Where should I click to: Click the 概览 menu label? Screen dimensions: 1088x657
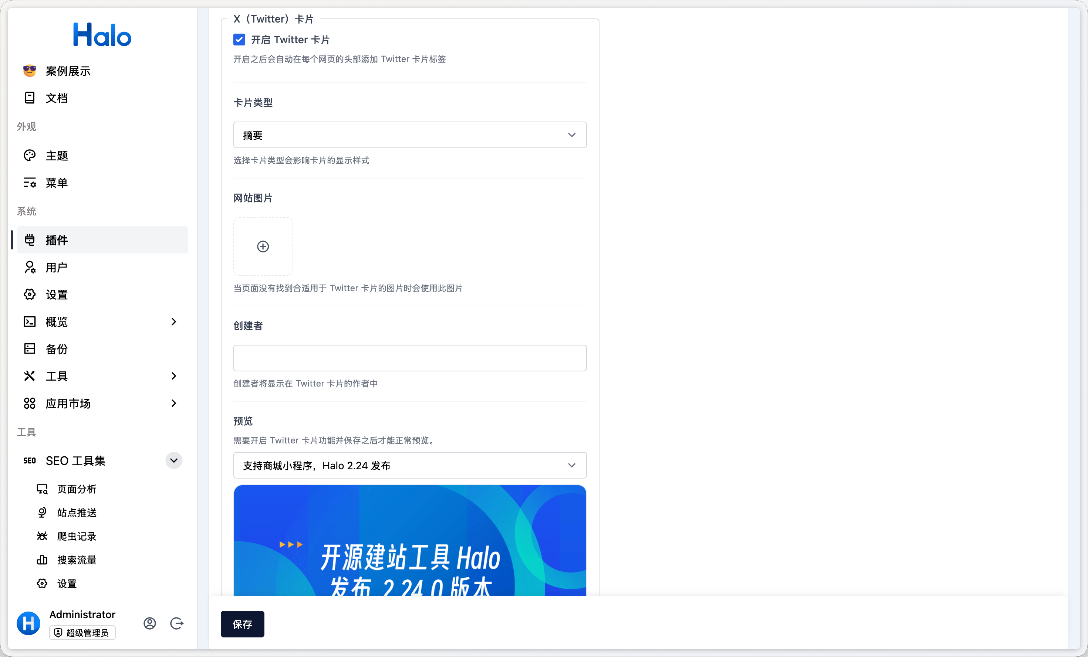[57, 321]
